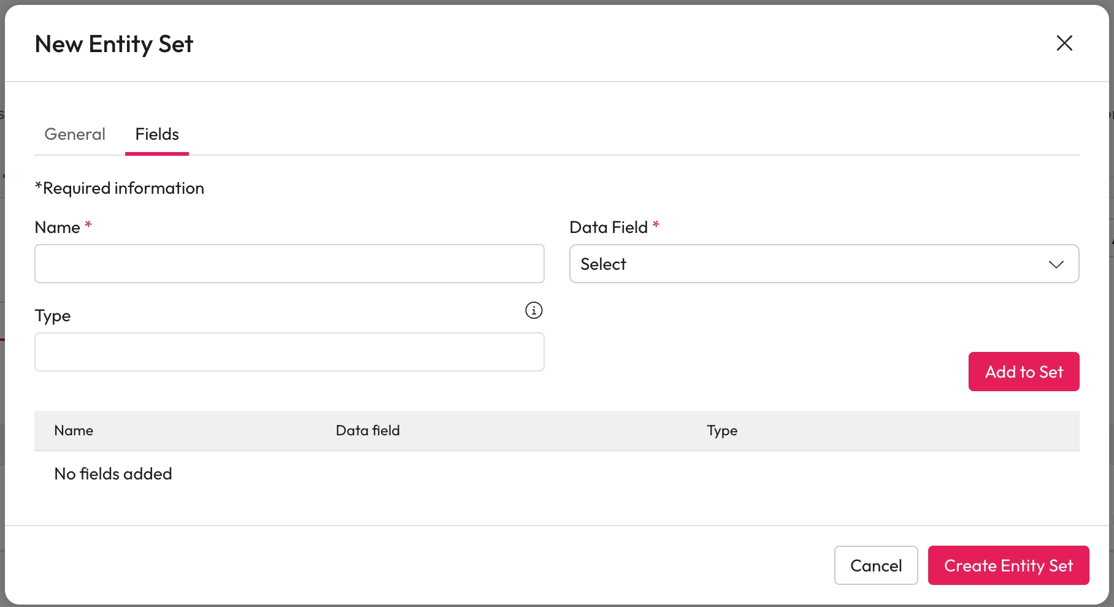Switch to the General tab
The width and height of the screenshot is (1114, 607).
(75, 134)
